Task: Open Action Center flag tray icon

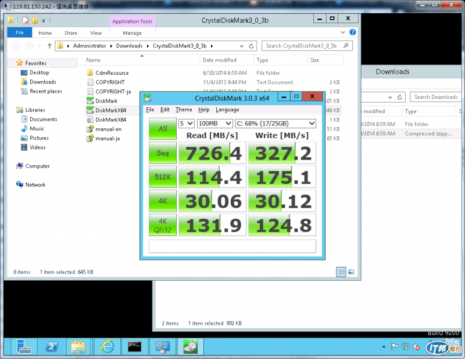Action: pos(395,347)
